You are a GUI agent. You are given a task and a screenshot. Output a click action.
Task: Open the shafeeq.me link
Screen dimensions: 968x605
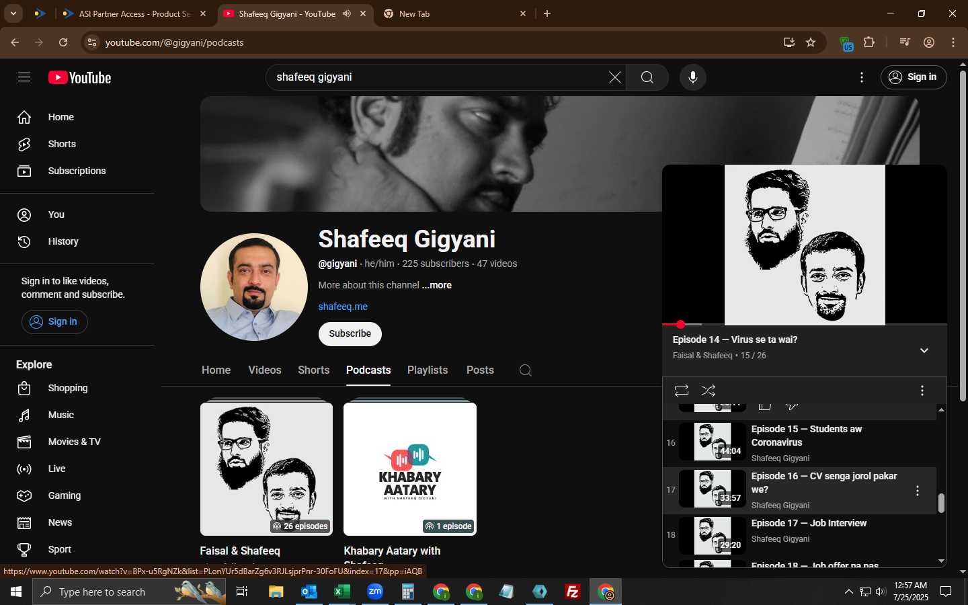click(x=343, y=307)
